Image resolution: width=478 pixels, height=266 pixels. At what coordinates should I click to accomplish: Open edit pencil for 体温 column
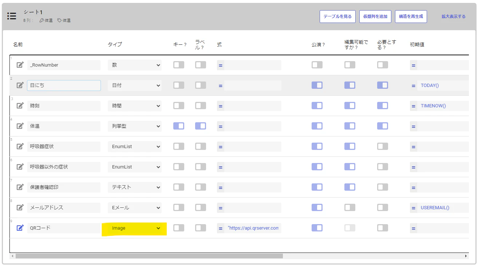coord(20,126)
